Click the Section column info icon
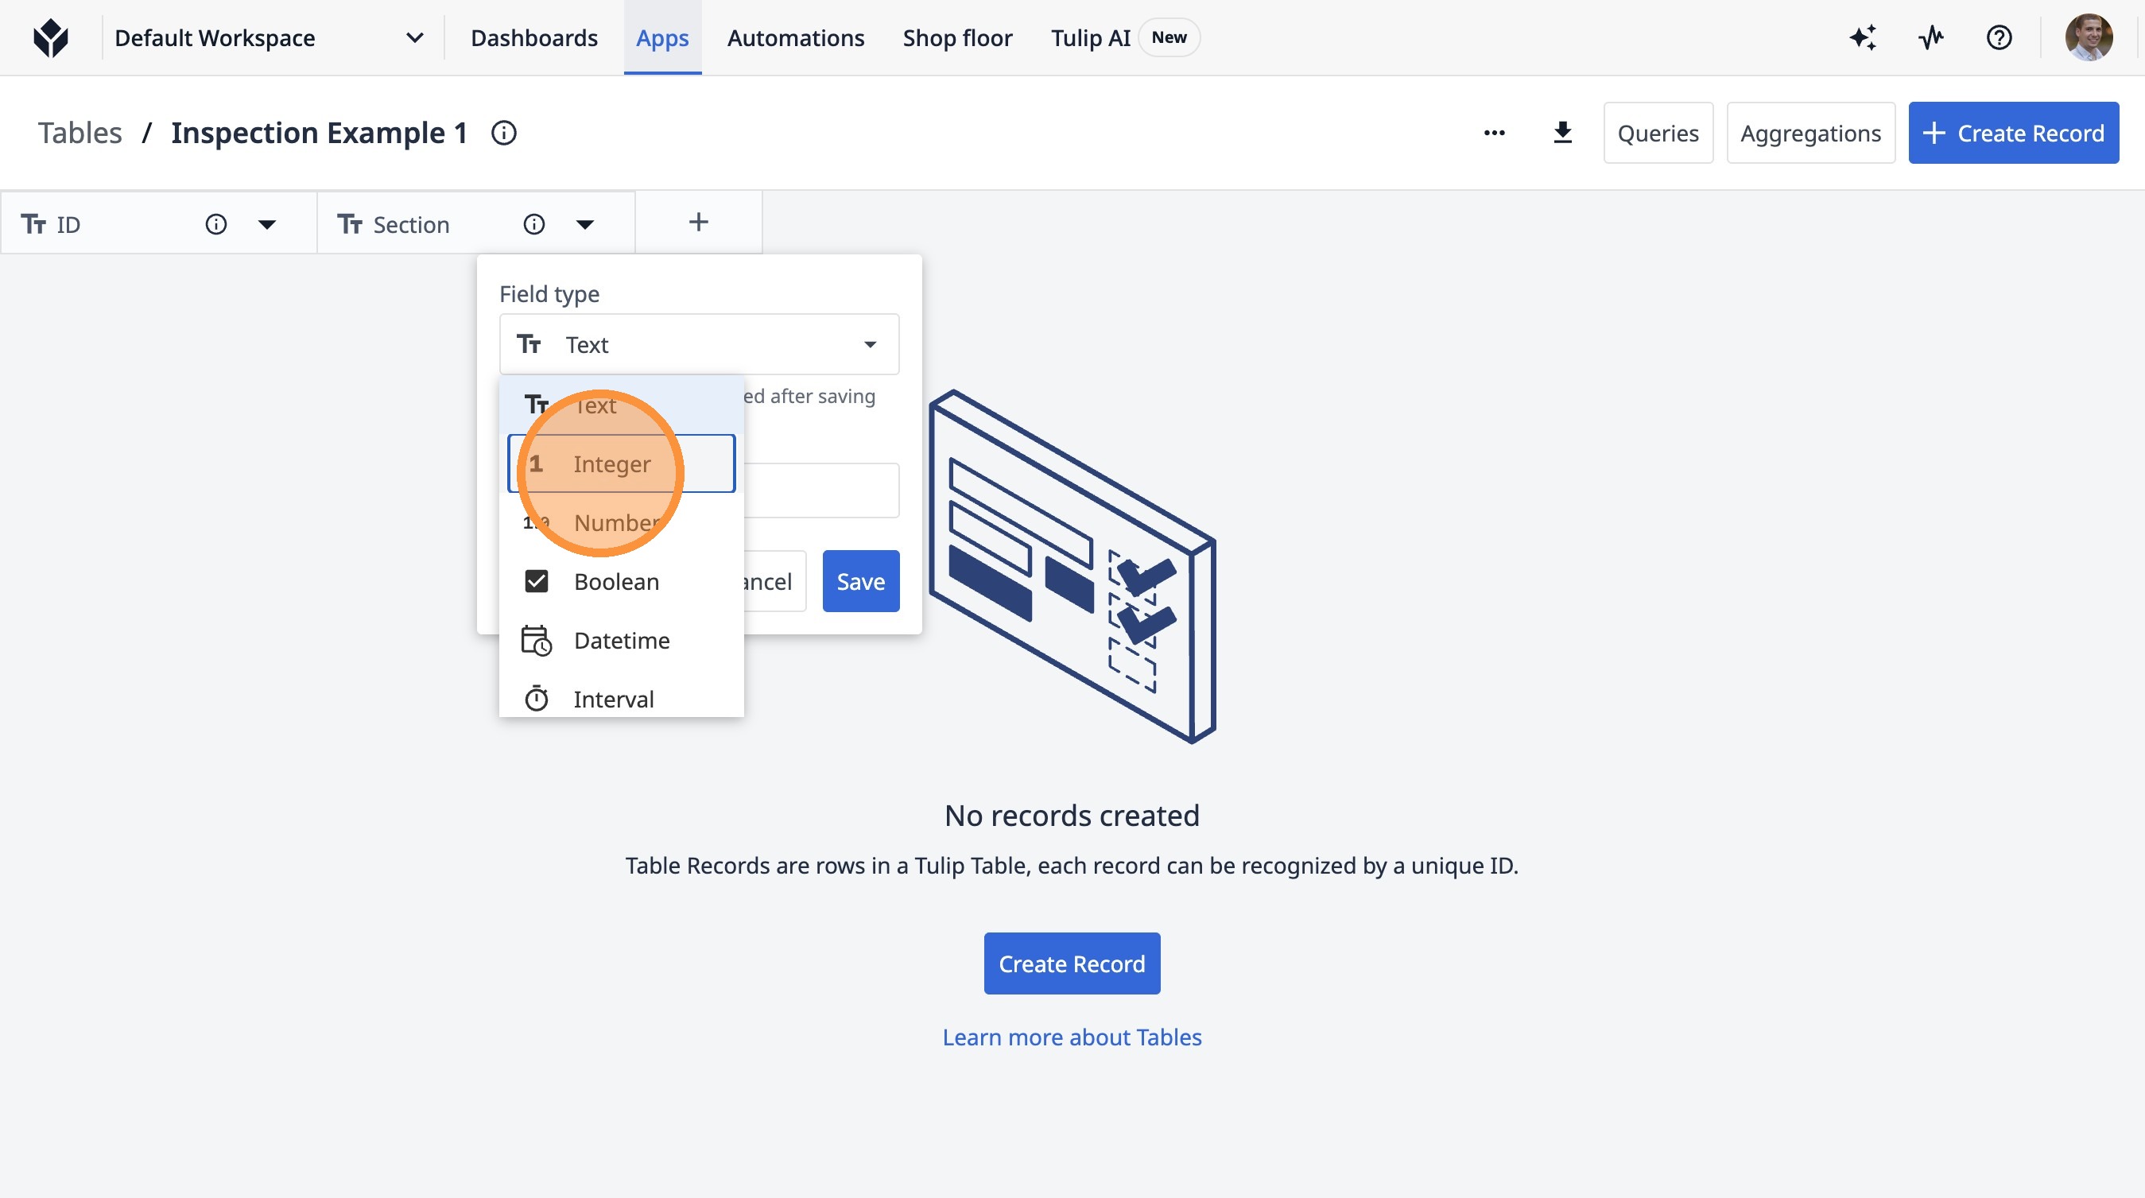This screenshot has width=2145, height=1198. click(x=533, y=224)
